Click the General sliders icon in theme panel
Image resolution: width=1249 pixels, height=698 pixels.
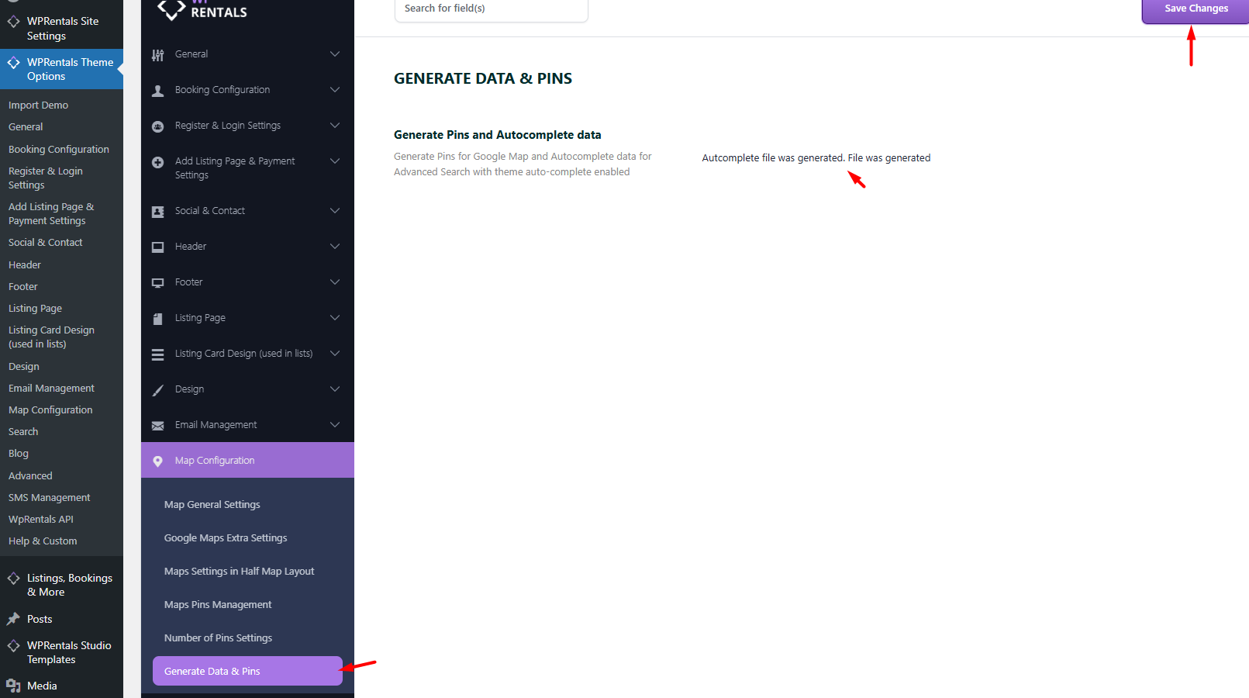(x=157, y=55)
